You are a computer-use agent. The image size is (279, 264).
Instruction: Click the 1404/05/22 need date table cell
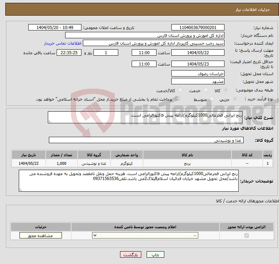pyautogui.click(x=28, y=163)
